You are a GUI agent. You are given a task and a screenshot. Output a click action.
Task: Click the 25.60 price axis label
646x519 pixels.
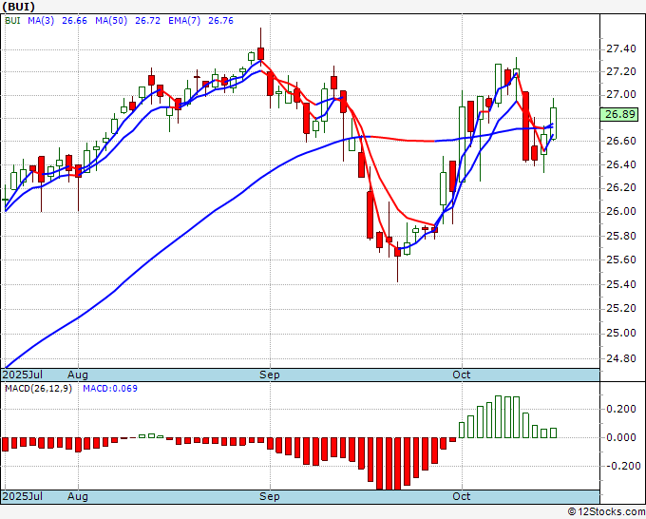[621, 259]
